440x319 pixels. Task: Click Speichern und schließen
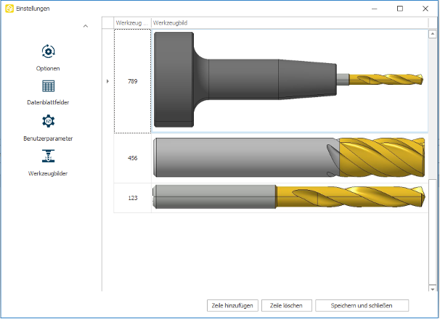coord(362,305)
